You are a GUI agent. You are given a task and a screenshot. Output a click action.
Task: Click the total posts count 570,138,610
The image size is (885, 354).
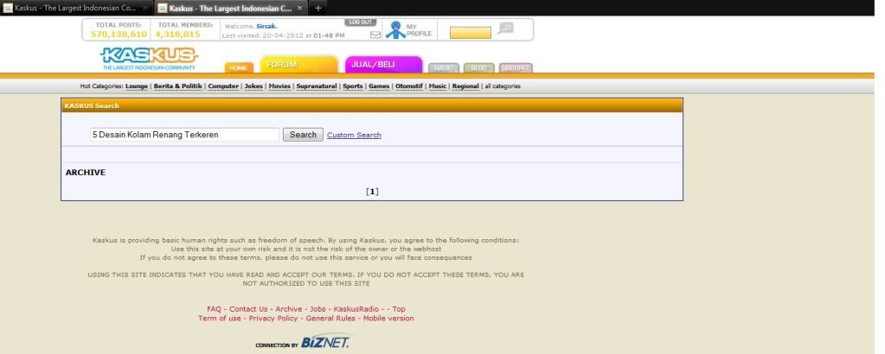[x=119, y=35]
